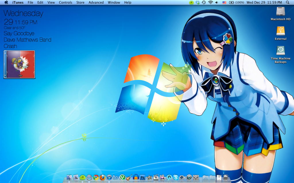Viewport: 294px width, 183px height.
Task: Launch Skype from the Dock
Action: click(x=176, y=177)
